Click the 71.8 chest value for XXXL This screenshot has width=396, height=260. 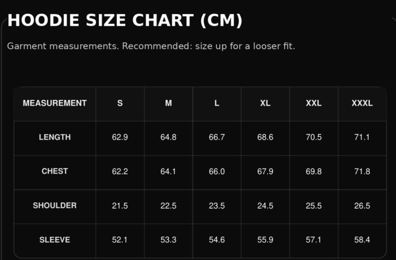point(362,171)
